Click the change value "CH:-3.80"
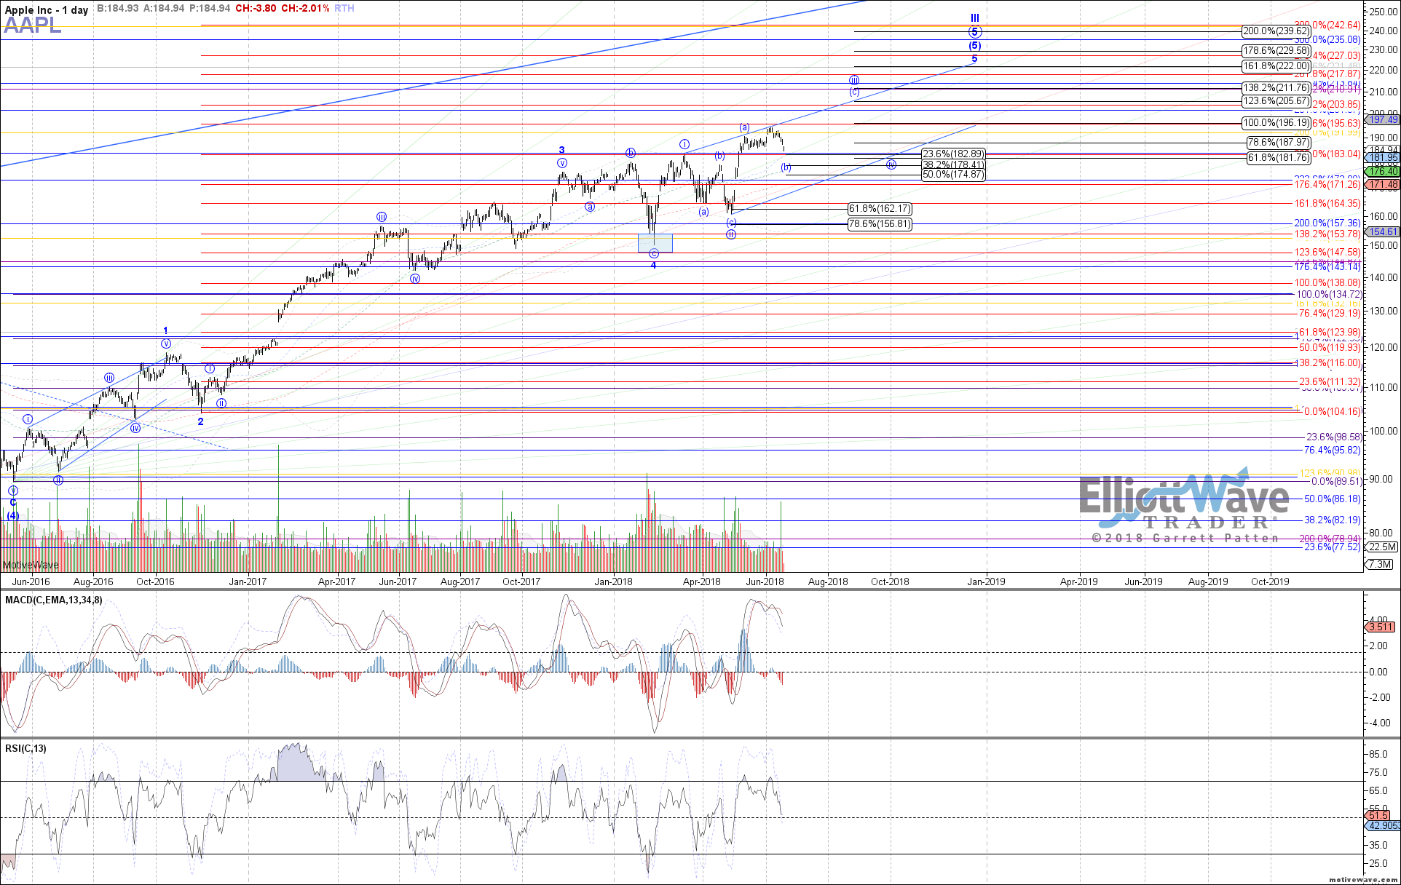The width and height of the screenshot is (1401, 885). click(x=256, y=8)
